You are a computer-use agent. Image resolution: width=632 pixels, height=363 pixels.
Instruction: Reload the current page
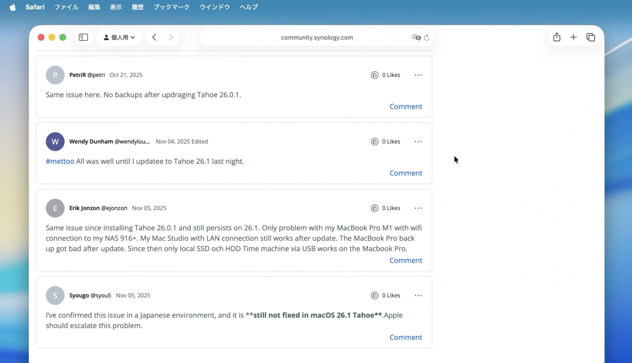pos(427,38)
